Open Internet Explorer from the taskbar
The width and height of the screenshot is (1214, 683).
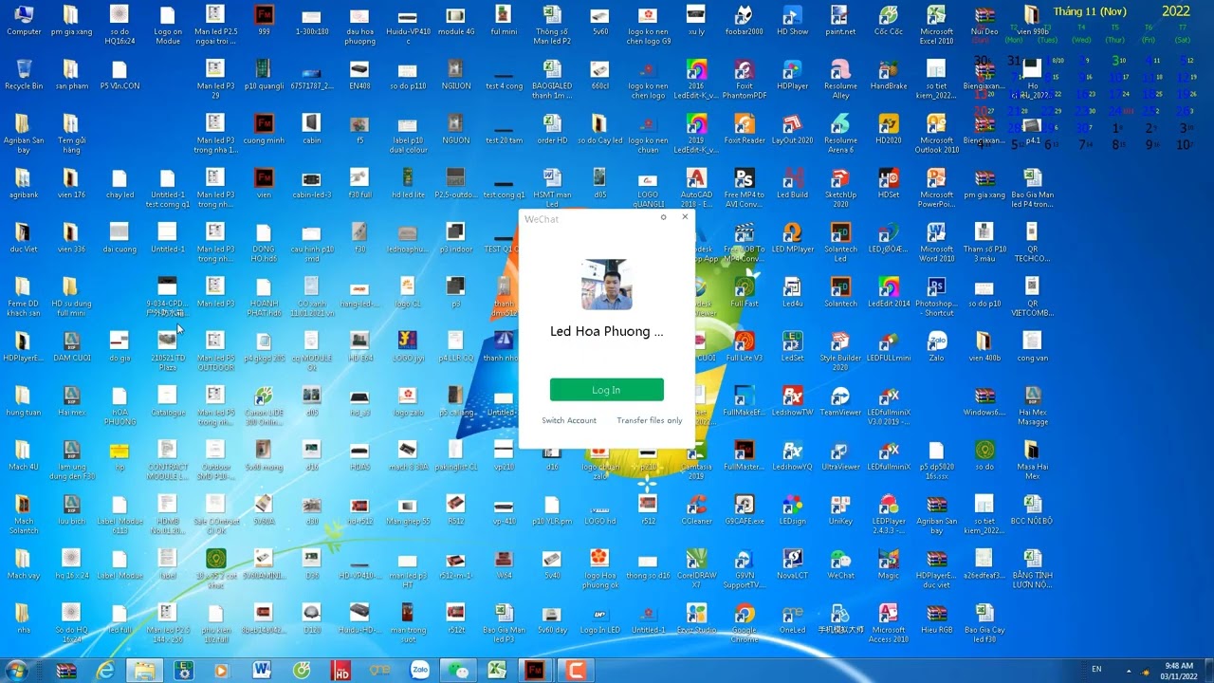(x=105, y=671)
